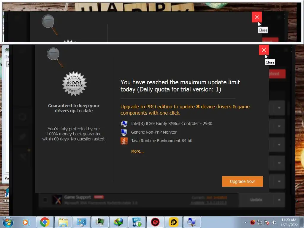Expand the dropdown arrow beside Game Support Update button
The width and height of the screenshot is (304, 228).
pos(279,200)
